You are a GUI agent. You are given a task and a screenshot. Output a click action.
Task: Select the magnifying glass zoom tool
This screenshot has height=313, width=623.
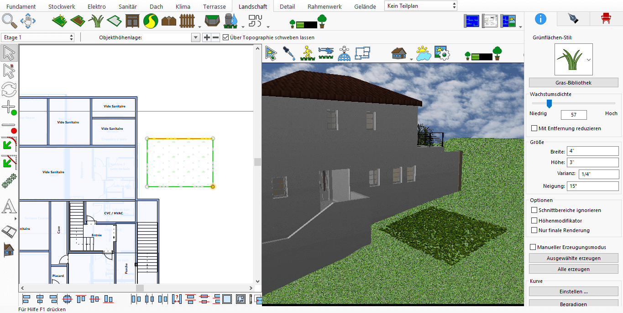10,21
